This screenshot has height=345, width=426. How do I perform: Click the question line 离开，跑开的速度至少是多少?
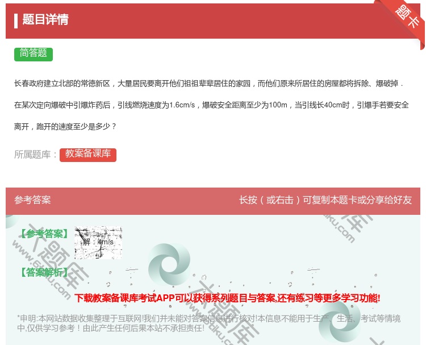click(x=65, y=126)
